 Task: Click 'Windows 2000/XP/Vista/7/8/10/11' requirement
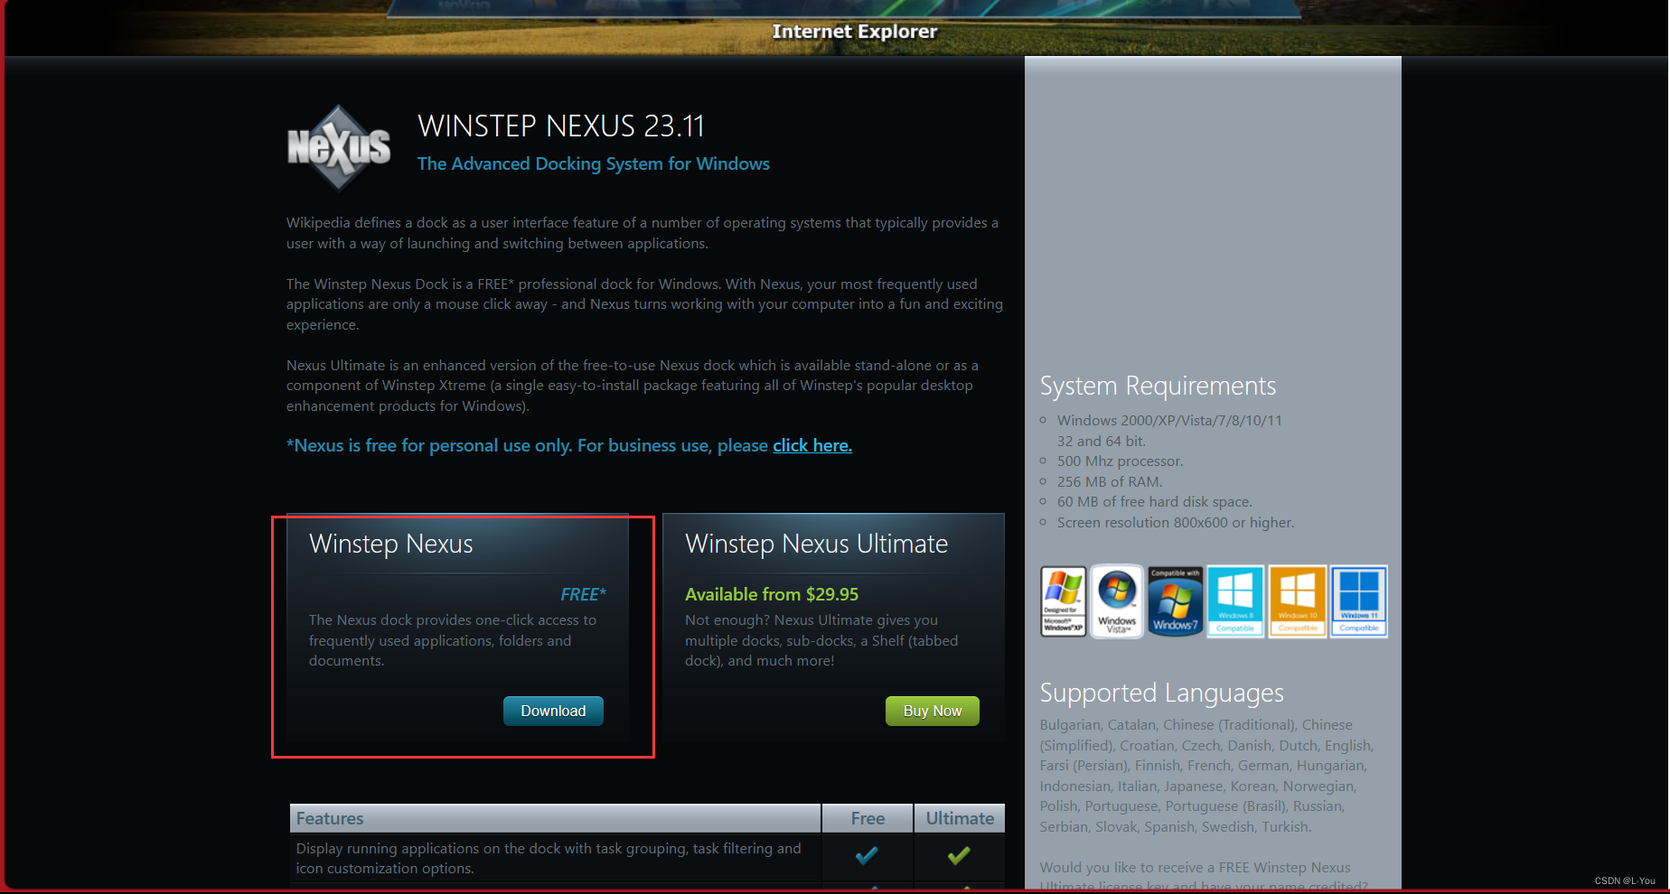point(1169,421)
